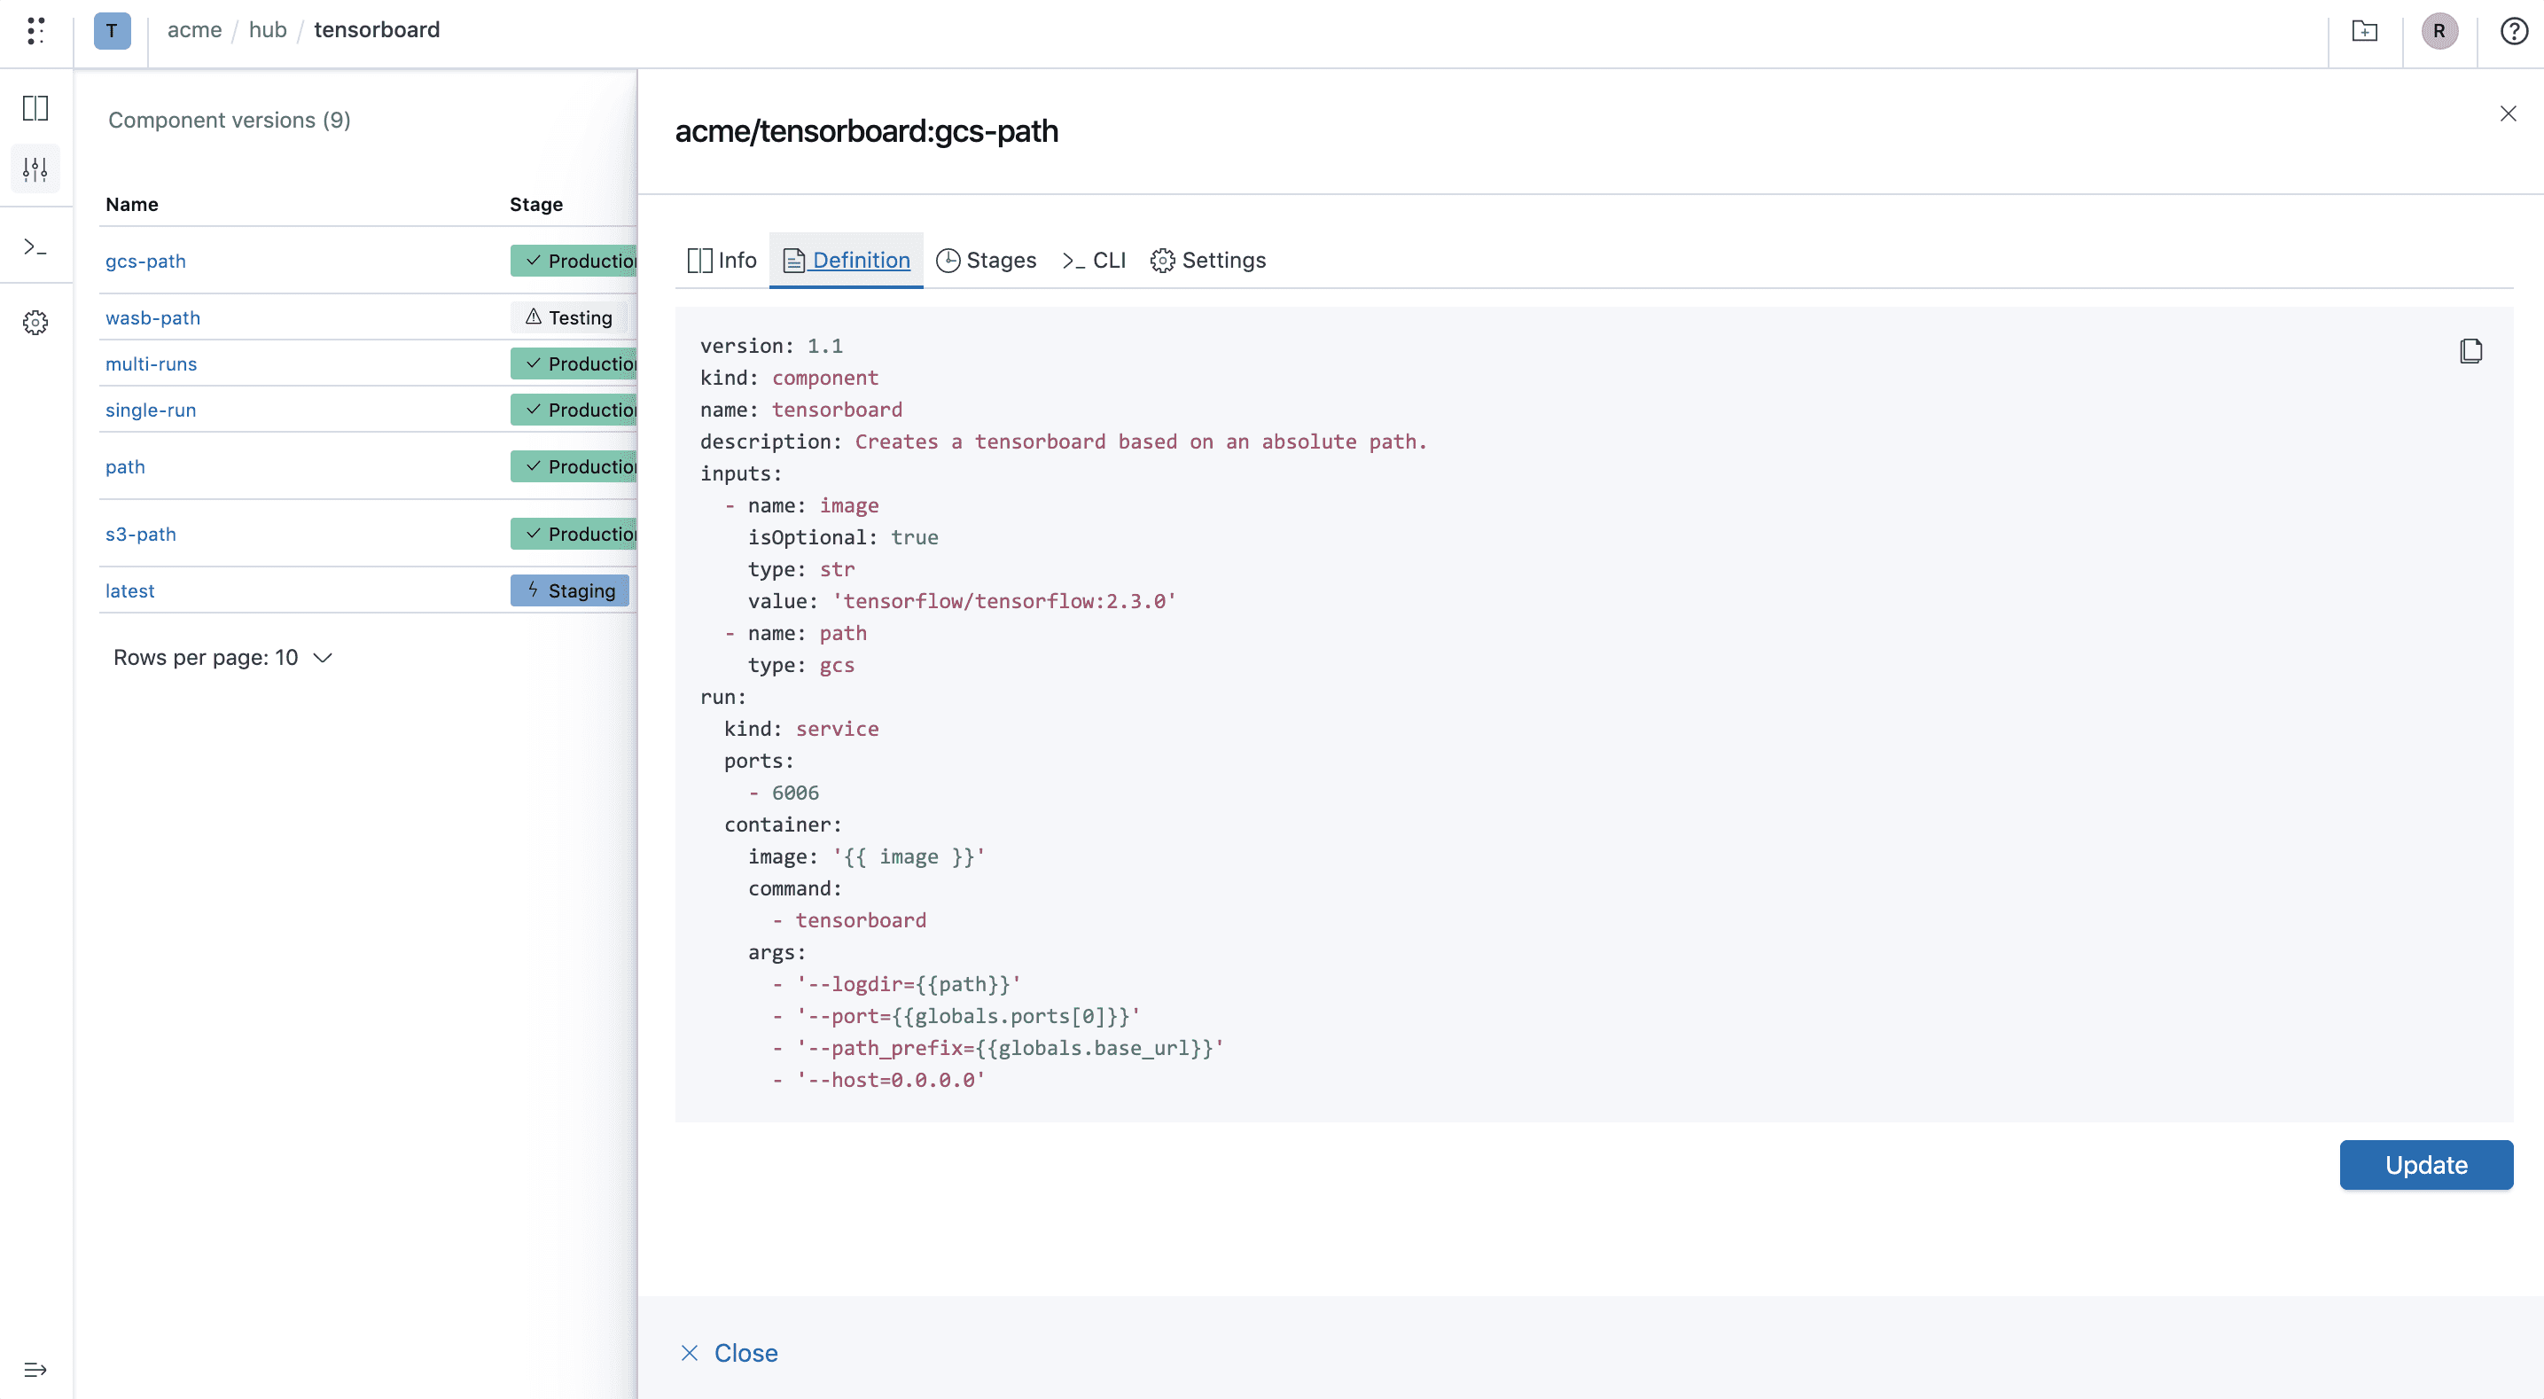
Task: Open help via the question mark icon
Action: pos(2512,31)
